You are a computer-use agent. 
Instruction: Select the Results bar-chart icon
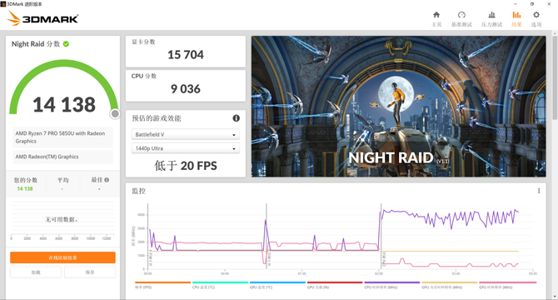coord(516,15)
